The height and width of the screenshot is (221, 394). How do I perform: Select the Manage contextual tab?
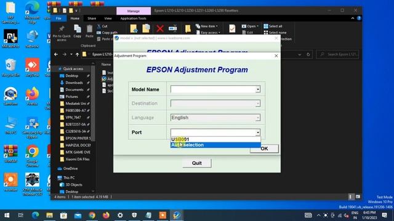coord(134,11)
